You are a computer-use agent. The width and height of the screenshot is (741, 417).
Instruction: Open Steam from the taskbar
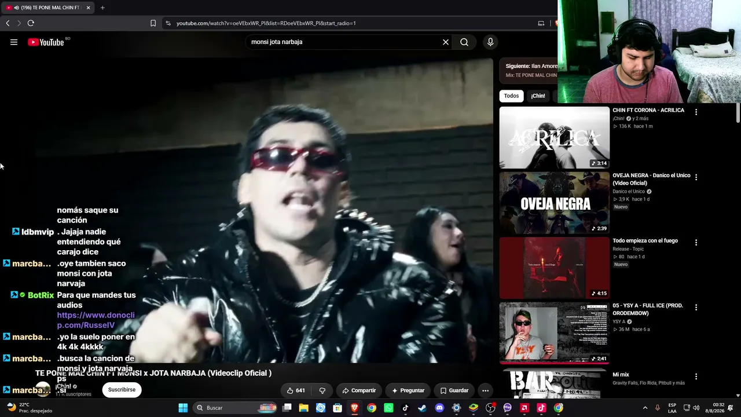click(422, 408)
